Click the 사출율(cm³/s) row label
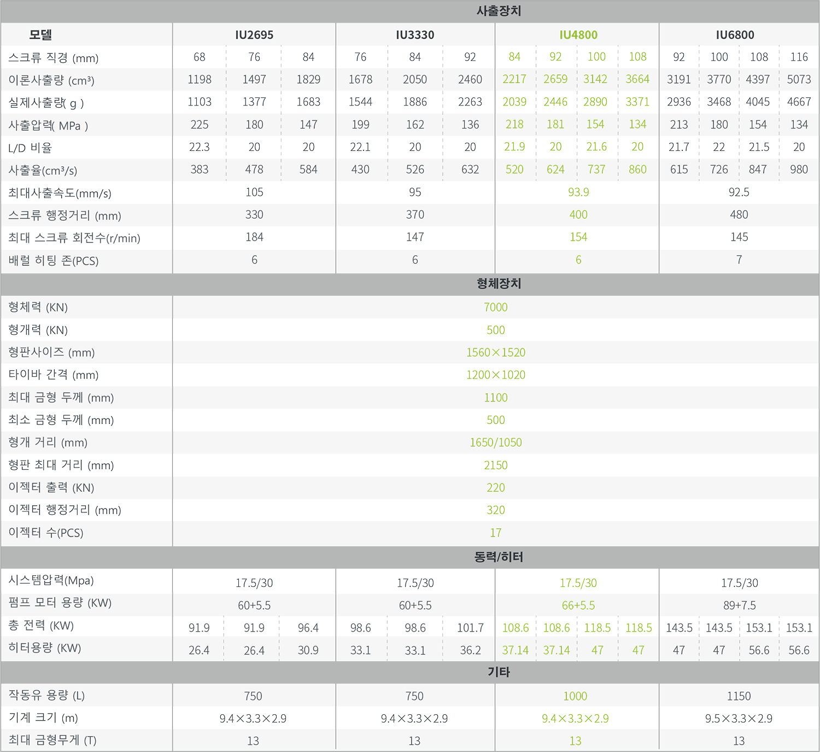This screenshot has height=752, width=820. pos(43,171)
